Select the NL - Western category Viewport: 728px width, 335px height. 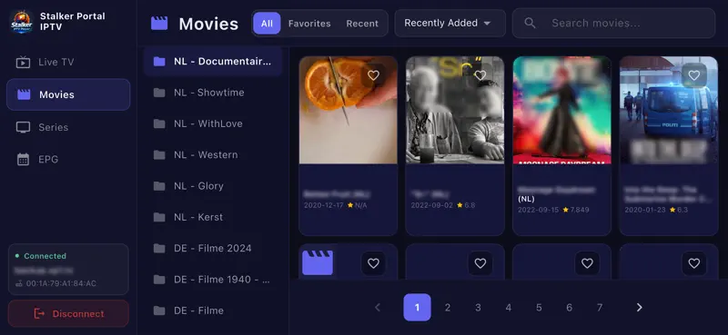(213, 154)
